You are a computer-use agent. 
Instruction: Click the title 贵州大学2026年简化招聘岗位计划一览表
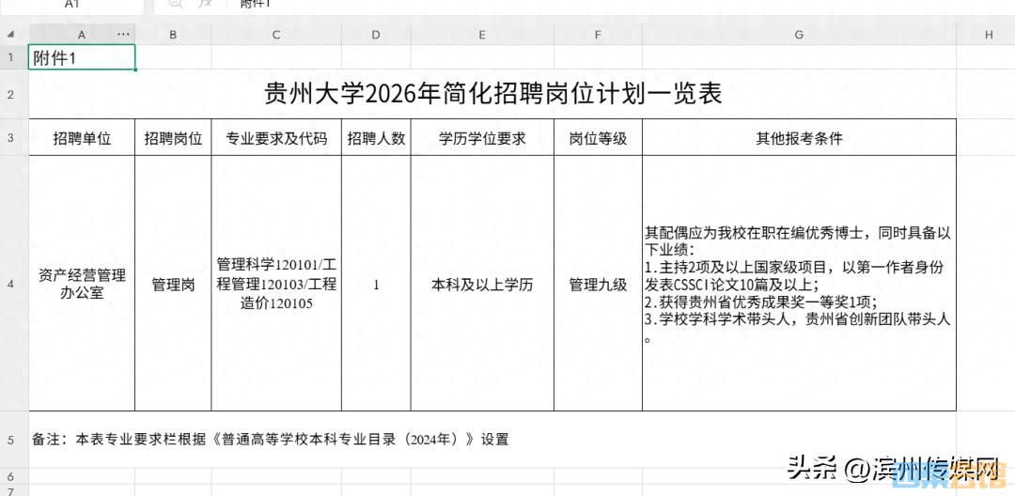[x=492, y=95]
